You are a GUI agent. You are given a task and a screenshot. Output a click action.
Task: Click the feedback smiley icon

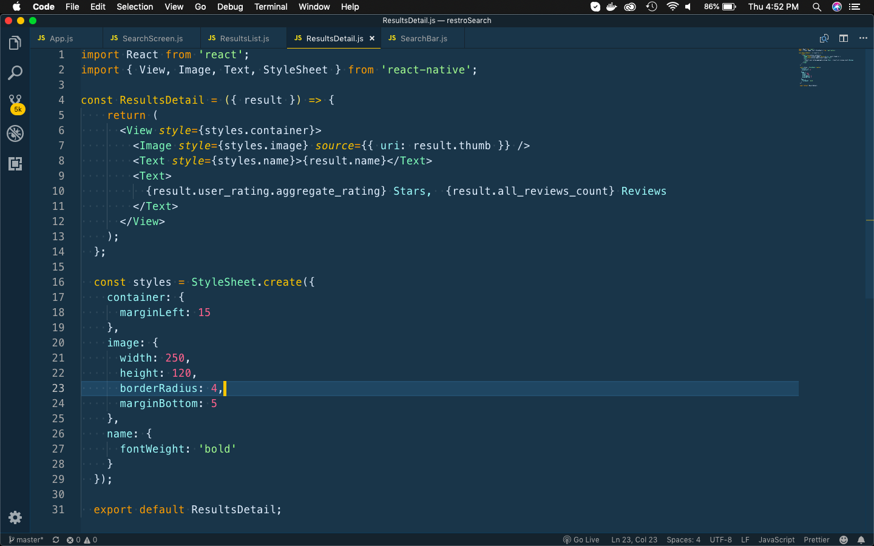coord(844,540)
